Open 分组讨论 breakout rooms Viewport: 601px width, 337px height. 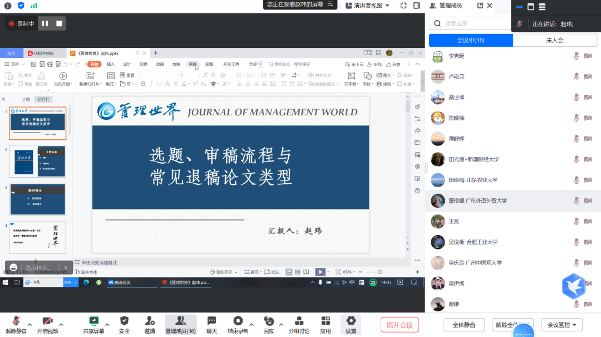coord(298,321)
